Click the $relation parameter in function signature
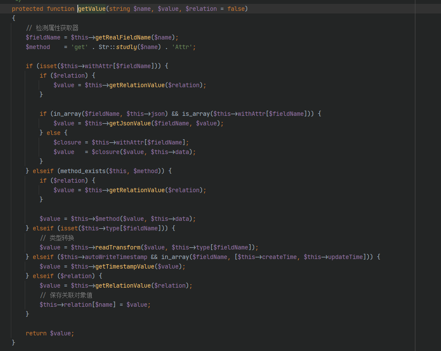The image size is (441, 351). (x=201, y=9)
